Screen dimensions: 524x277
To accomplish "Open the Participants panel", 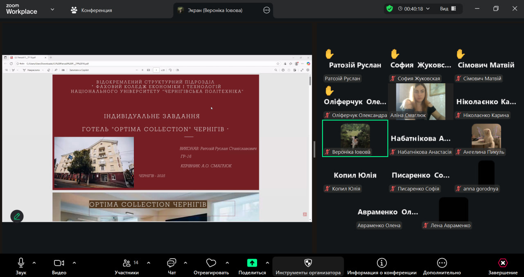I will coord(127,263).
